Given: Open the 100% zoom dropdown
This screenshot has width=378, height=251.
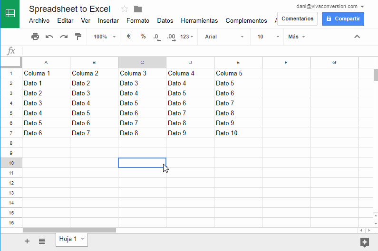Looking at the screenshot, I should [104, 37].
